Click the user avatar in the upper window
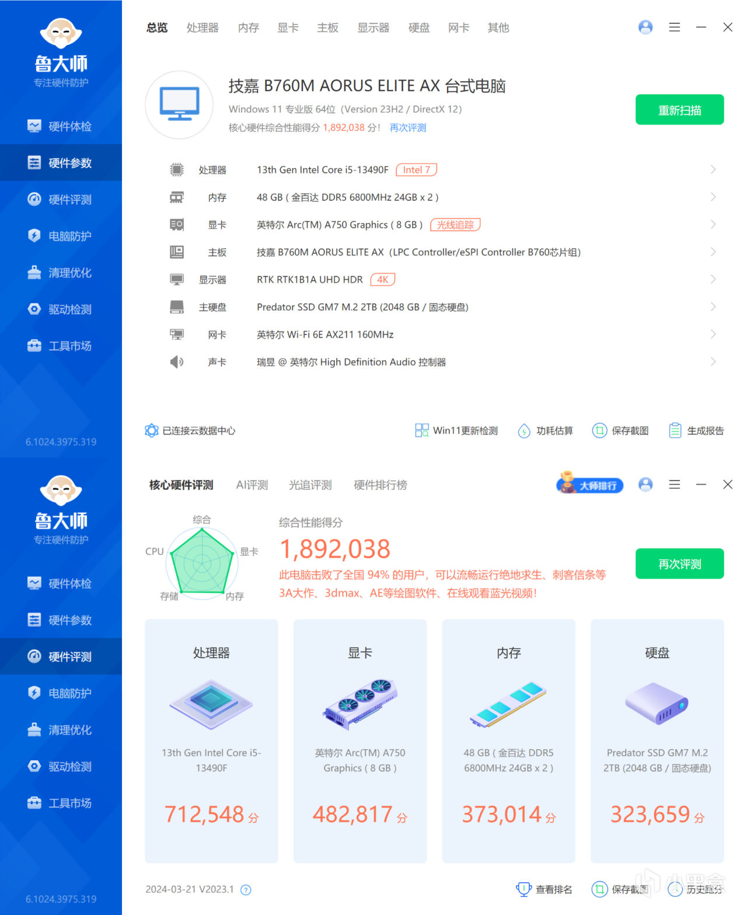This screenshot has height=915, width=747. 645,27
